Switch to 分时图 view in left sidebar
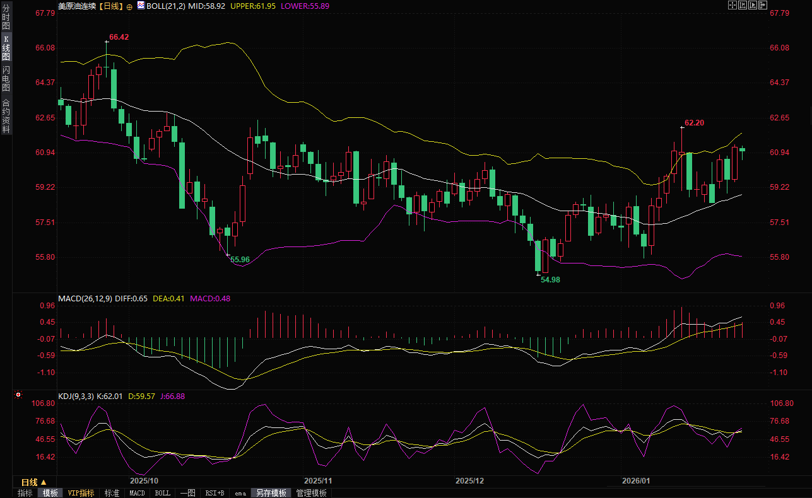 tap(6, 18)
